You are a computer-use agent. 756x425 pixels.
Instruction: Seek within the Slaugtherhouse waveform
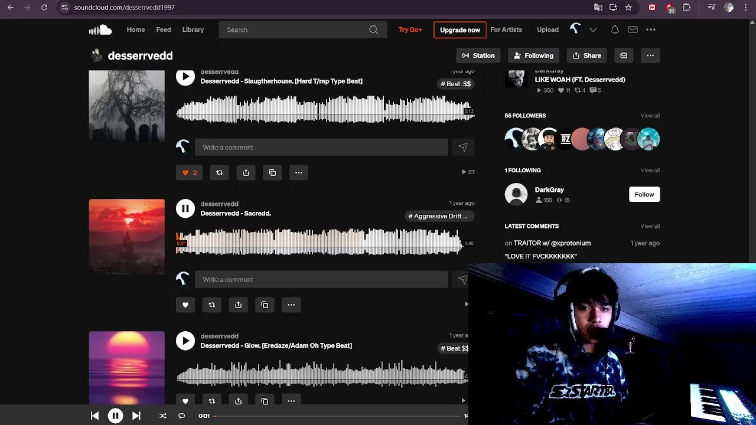[x=325, y=110]
